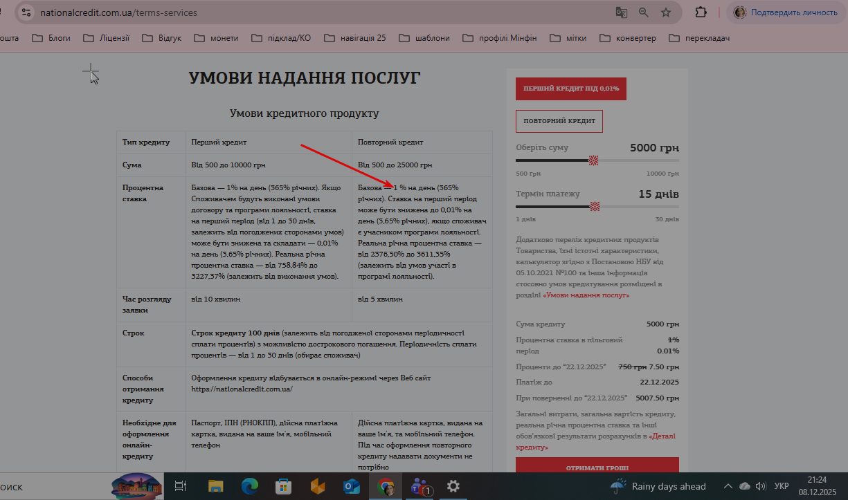Open the профілі Мінфін bookmarks folder
The image size is (848, 500).
point(499,38)
